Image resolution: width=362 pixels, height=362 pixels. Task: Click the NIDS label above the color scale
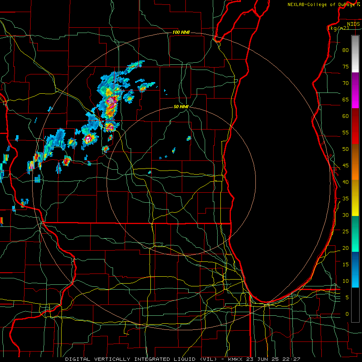pos(354,24)
